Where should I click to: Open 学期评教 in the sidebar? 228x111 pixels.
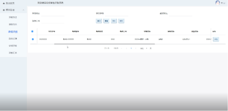[13, 46]
